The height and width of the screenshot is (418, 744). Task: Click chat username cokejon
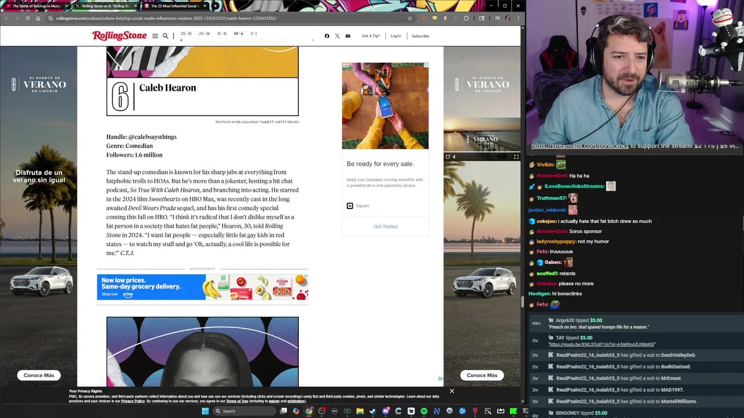coord(546,221)
